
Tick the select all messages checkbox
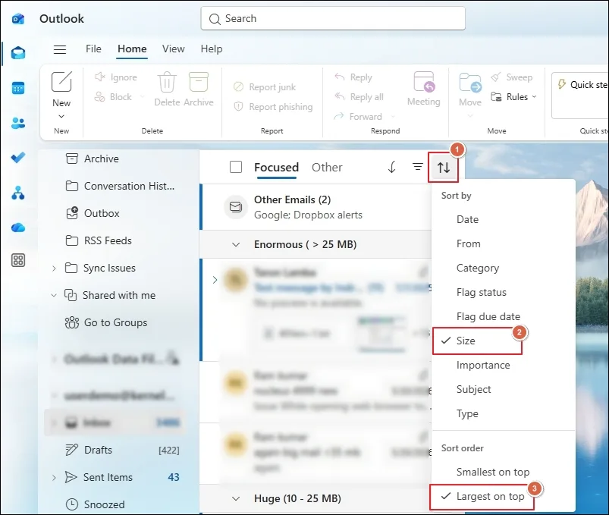pyautogui.click(x=236, y=167)
